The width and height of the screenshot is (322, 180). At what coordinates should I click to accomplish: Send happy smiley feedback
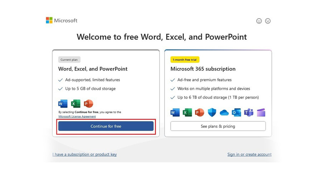coord(259,21)
